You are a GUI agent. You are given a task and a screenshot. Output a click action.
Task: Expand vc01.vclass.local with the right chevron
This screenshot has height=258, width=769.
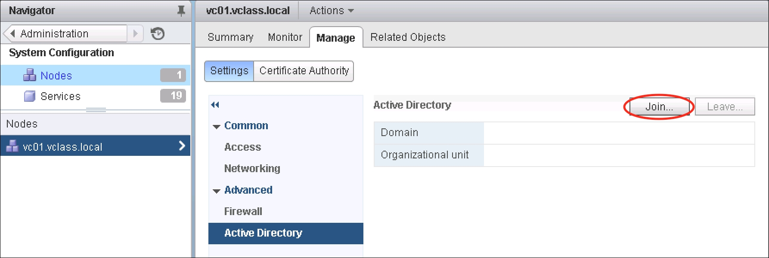(182, 146)
